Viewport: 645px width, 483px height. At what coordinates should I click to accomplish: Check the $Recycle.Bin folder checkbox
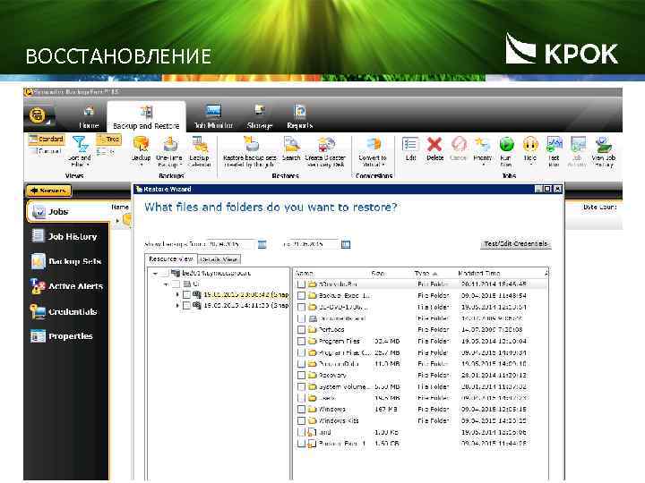click(x=301, y=284)
